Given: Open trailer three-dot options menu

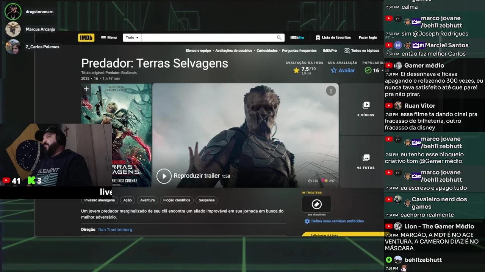Looking at the screenshot, I should 331,91.
